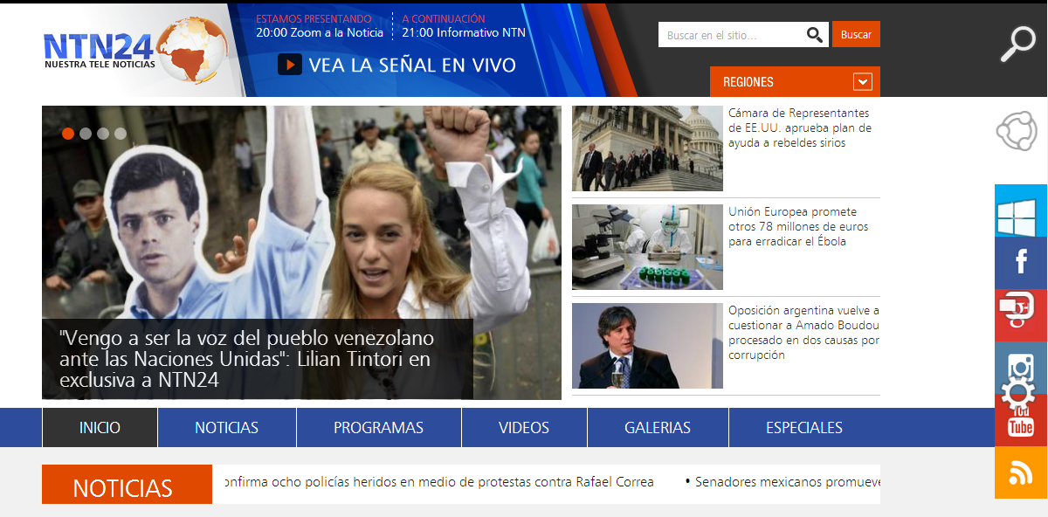Click the share circles icon in the sidebar

tap(1017, 131)
